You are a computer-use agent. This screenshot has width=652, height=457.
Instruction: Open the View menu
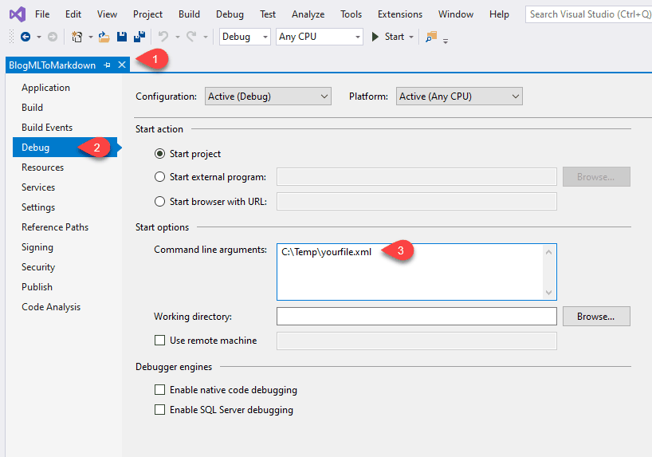pyautogui.click(x=107, y=14)
